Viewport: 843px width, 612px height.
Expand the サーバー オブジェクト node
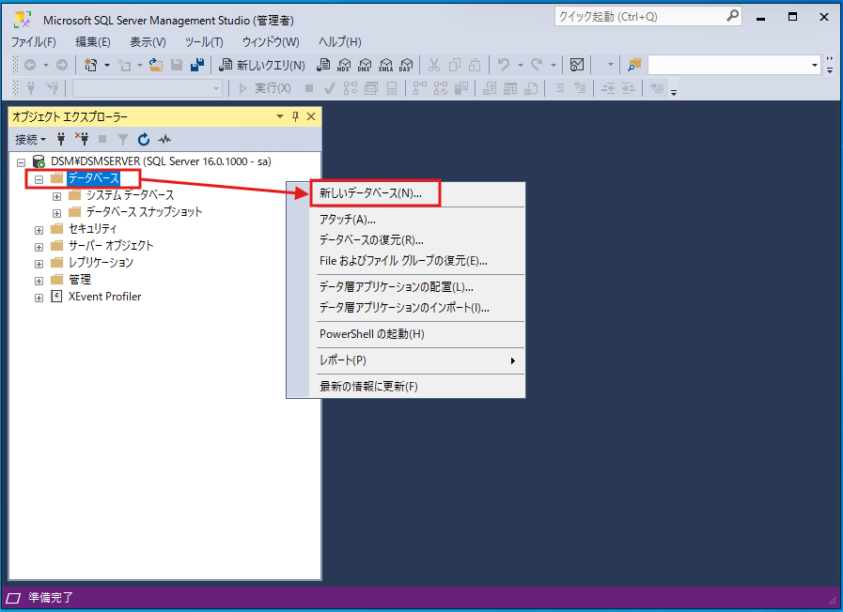coord(39,247)
